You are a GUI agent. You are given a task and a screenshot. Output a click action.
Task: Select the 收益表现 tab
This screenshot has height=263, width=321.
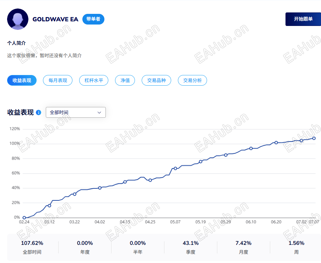pyautogui.click(x=22, y=80)
